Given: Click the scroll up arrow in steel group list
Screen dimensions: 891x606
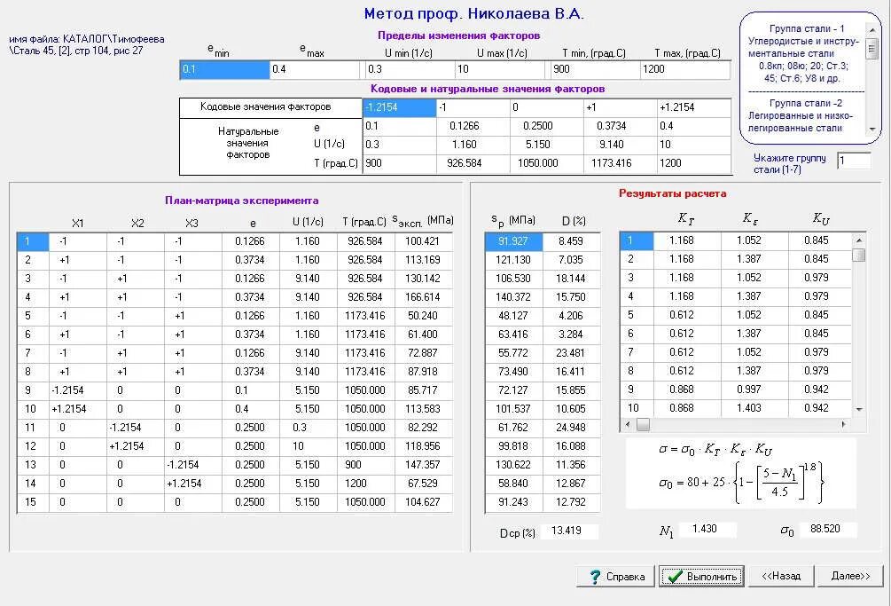Looking at the screenshot, I should pos(871,29).
